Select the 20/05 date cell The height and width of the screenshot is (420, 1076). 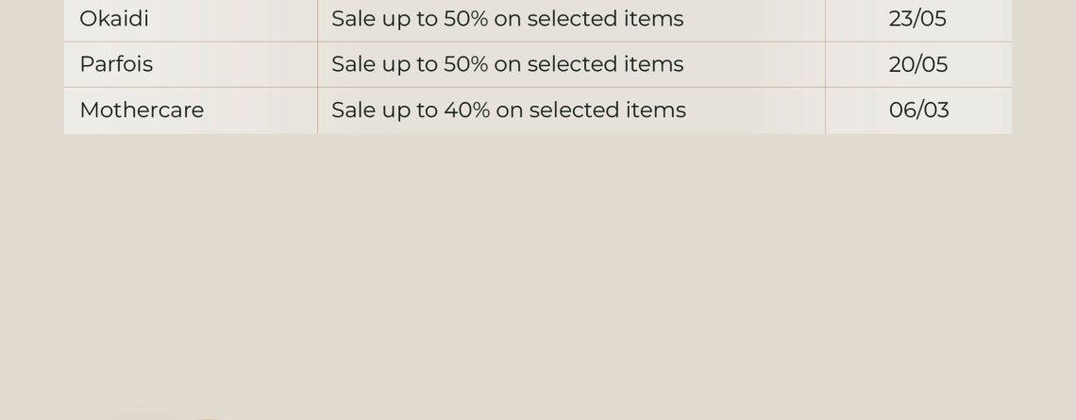tap(918, 64)
